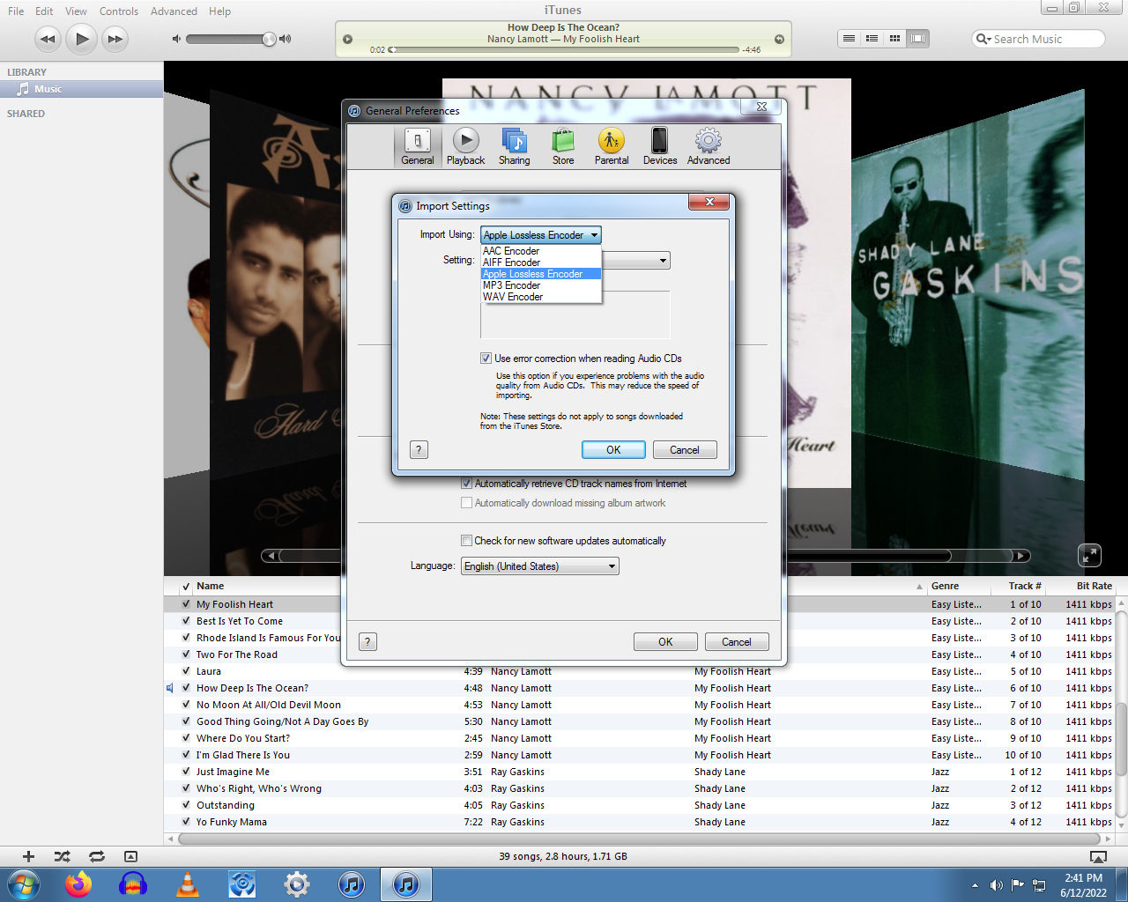The width and height of the screenshot is (1128, 902).
Task: Choose AIFF Encoder from the list
Action: pyautogui.click(x=541, y=262)
